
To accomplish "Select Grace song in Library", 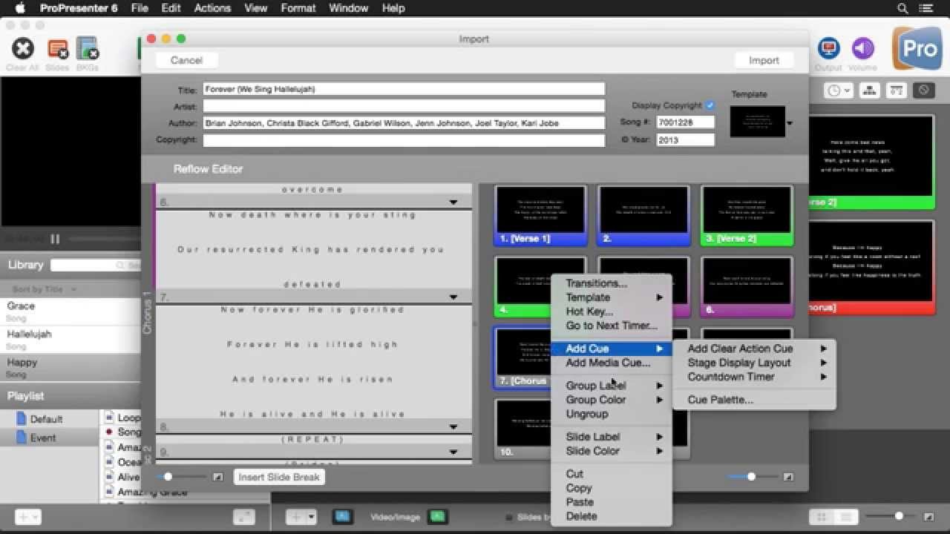I will pos(71,311).
